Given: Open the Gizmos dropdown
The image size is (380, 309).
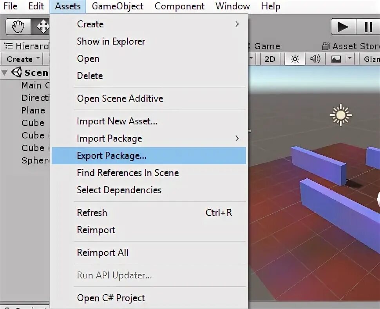Looking at the screenshot, I should tap(372, 59).
